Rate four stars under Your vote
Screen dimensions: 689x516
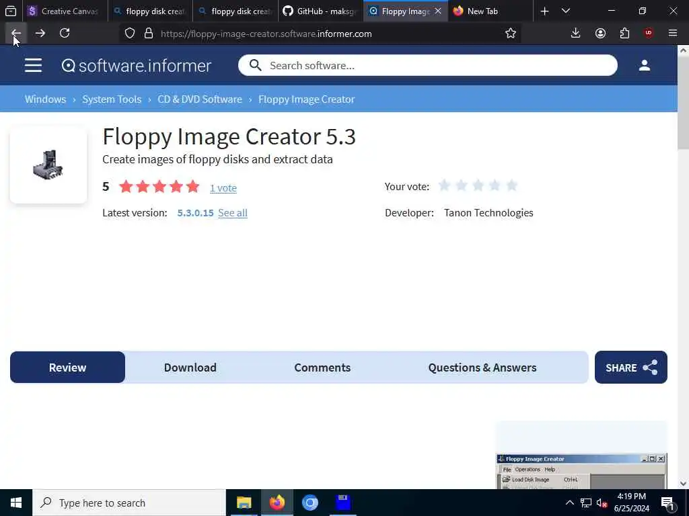pyautogui.click(x=495, y=185)
